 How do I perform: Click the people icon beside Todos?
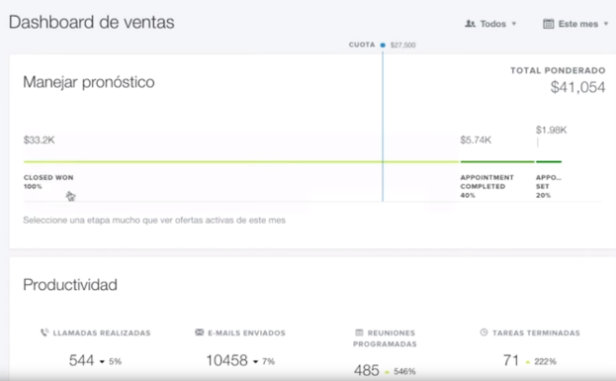tap(470, 24)
